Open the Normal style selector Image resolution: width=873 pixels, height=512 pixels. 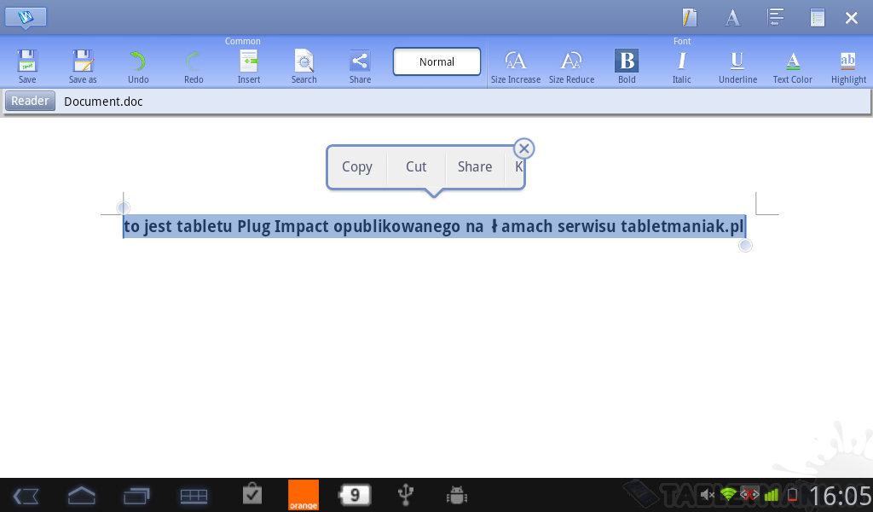pos(436,61)
